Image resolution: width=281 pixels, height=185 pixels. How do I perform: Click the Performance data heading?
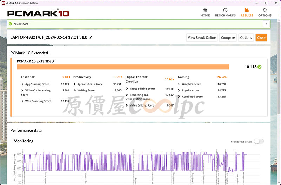(26, 130)
